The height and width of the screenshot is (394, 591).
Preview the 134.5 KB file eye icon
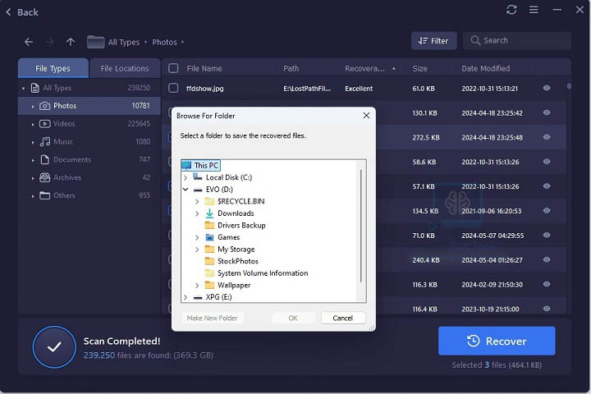tap(547, 210)
